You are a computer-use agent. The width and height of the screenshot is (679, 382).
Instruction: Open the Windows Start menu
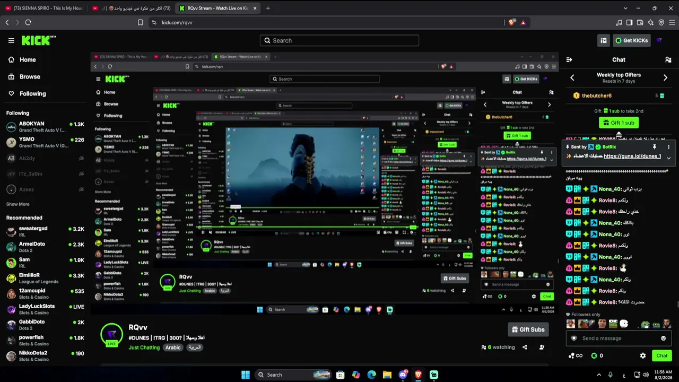coord(246,375)
